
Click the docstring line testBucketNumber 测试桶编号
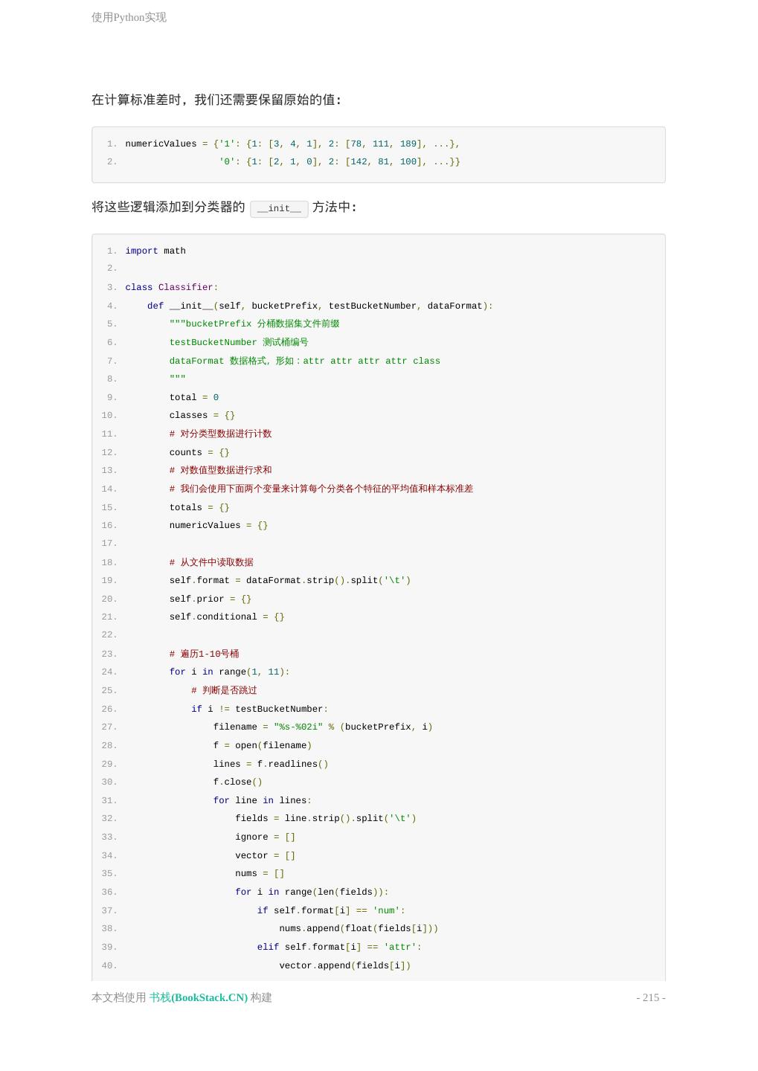[x=239, y=342]
